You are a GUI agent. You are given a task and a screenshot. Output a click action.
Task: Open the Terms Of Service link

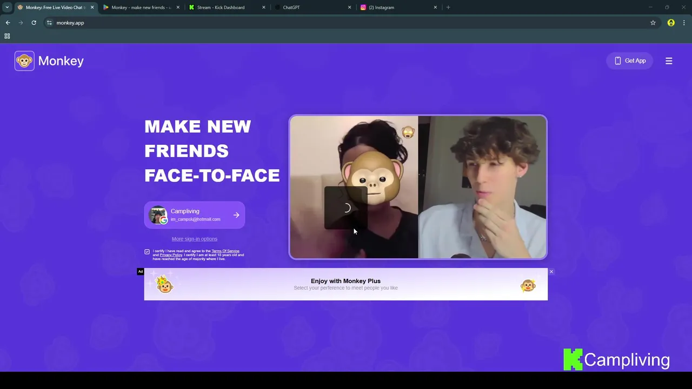click(x=225, y=251)
